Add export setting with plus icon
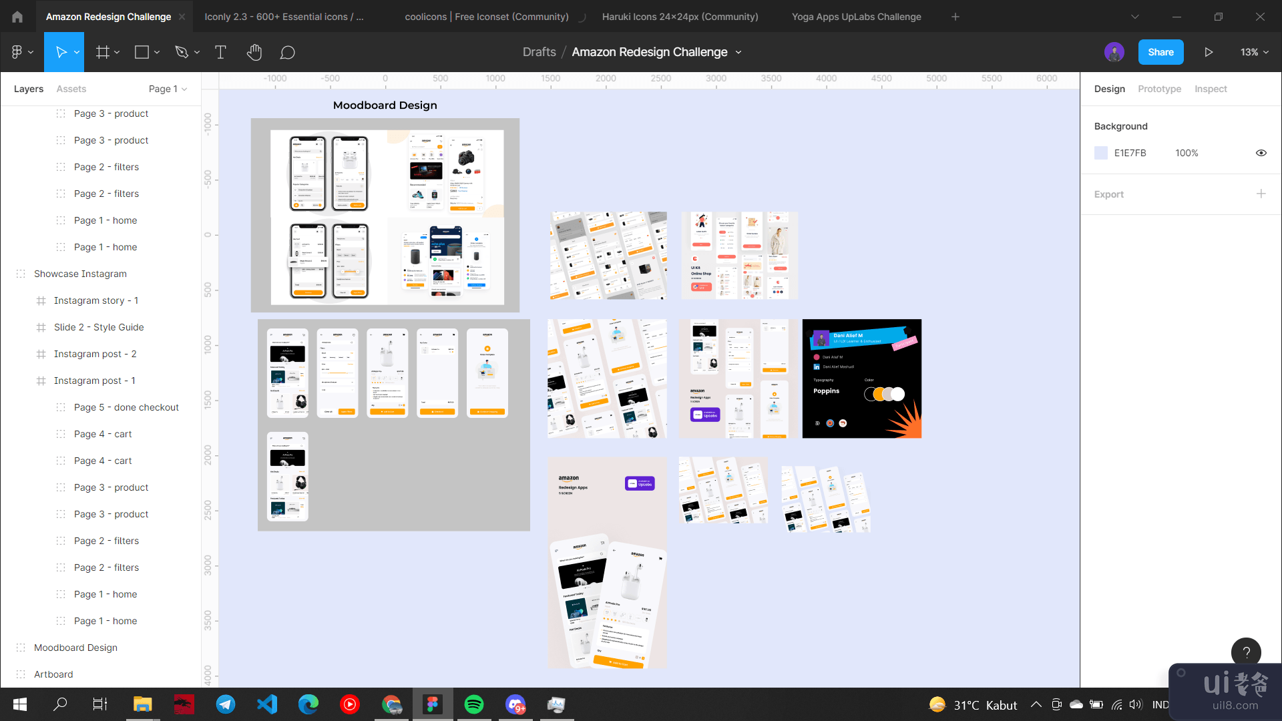 point(1261,194)
